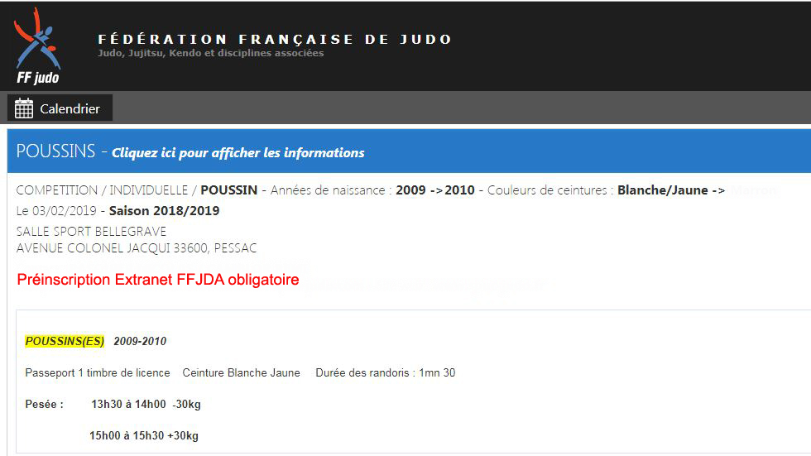Click 'Passeport 1 timbre de licence' text
The height and width of the screenshot is (456, 811).
[x=98, y=373]
